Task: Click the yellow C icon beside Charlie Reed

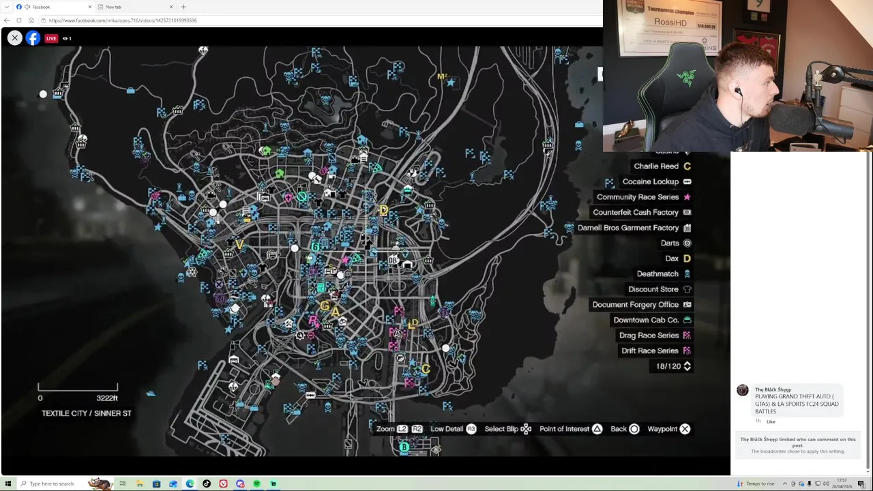Action: 687,166
